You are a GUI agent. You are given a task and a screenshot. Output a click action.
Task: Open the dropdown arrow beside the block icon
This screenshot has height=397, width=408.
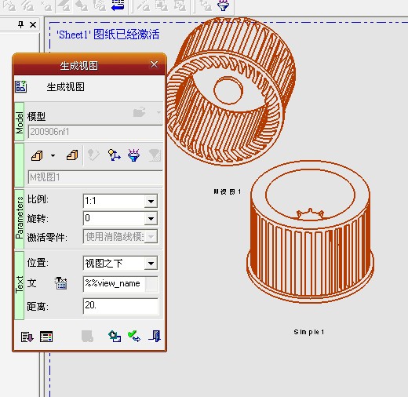click(x=53, y=155)
